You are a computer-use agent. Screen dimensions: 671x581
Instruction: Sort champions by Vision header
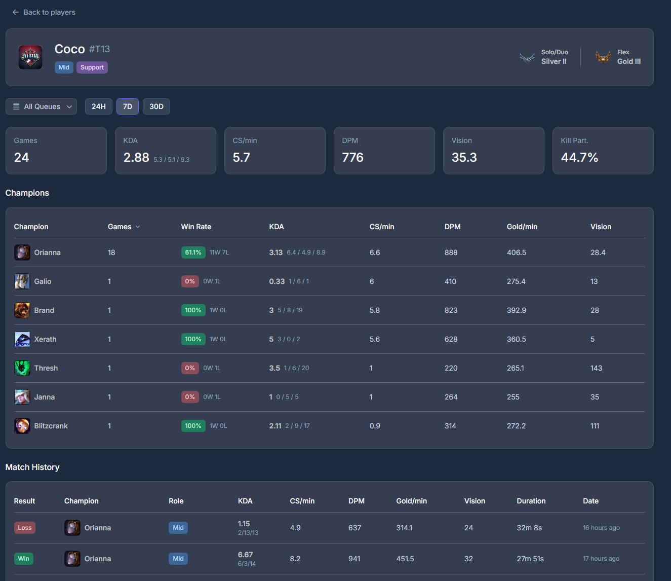pyautogui.click(x=601, y=227)
